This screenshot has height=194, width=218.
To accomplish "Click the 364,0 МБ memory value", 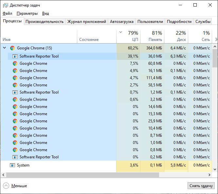I will 154,48.
